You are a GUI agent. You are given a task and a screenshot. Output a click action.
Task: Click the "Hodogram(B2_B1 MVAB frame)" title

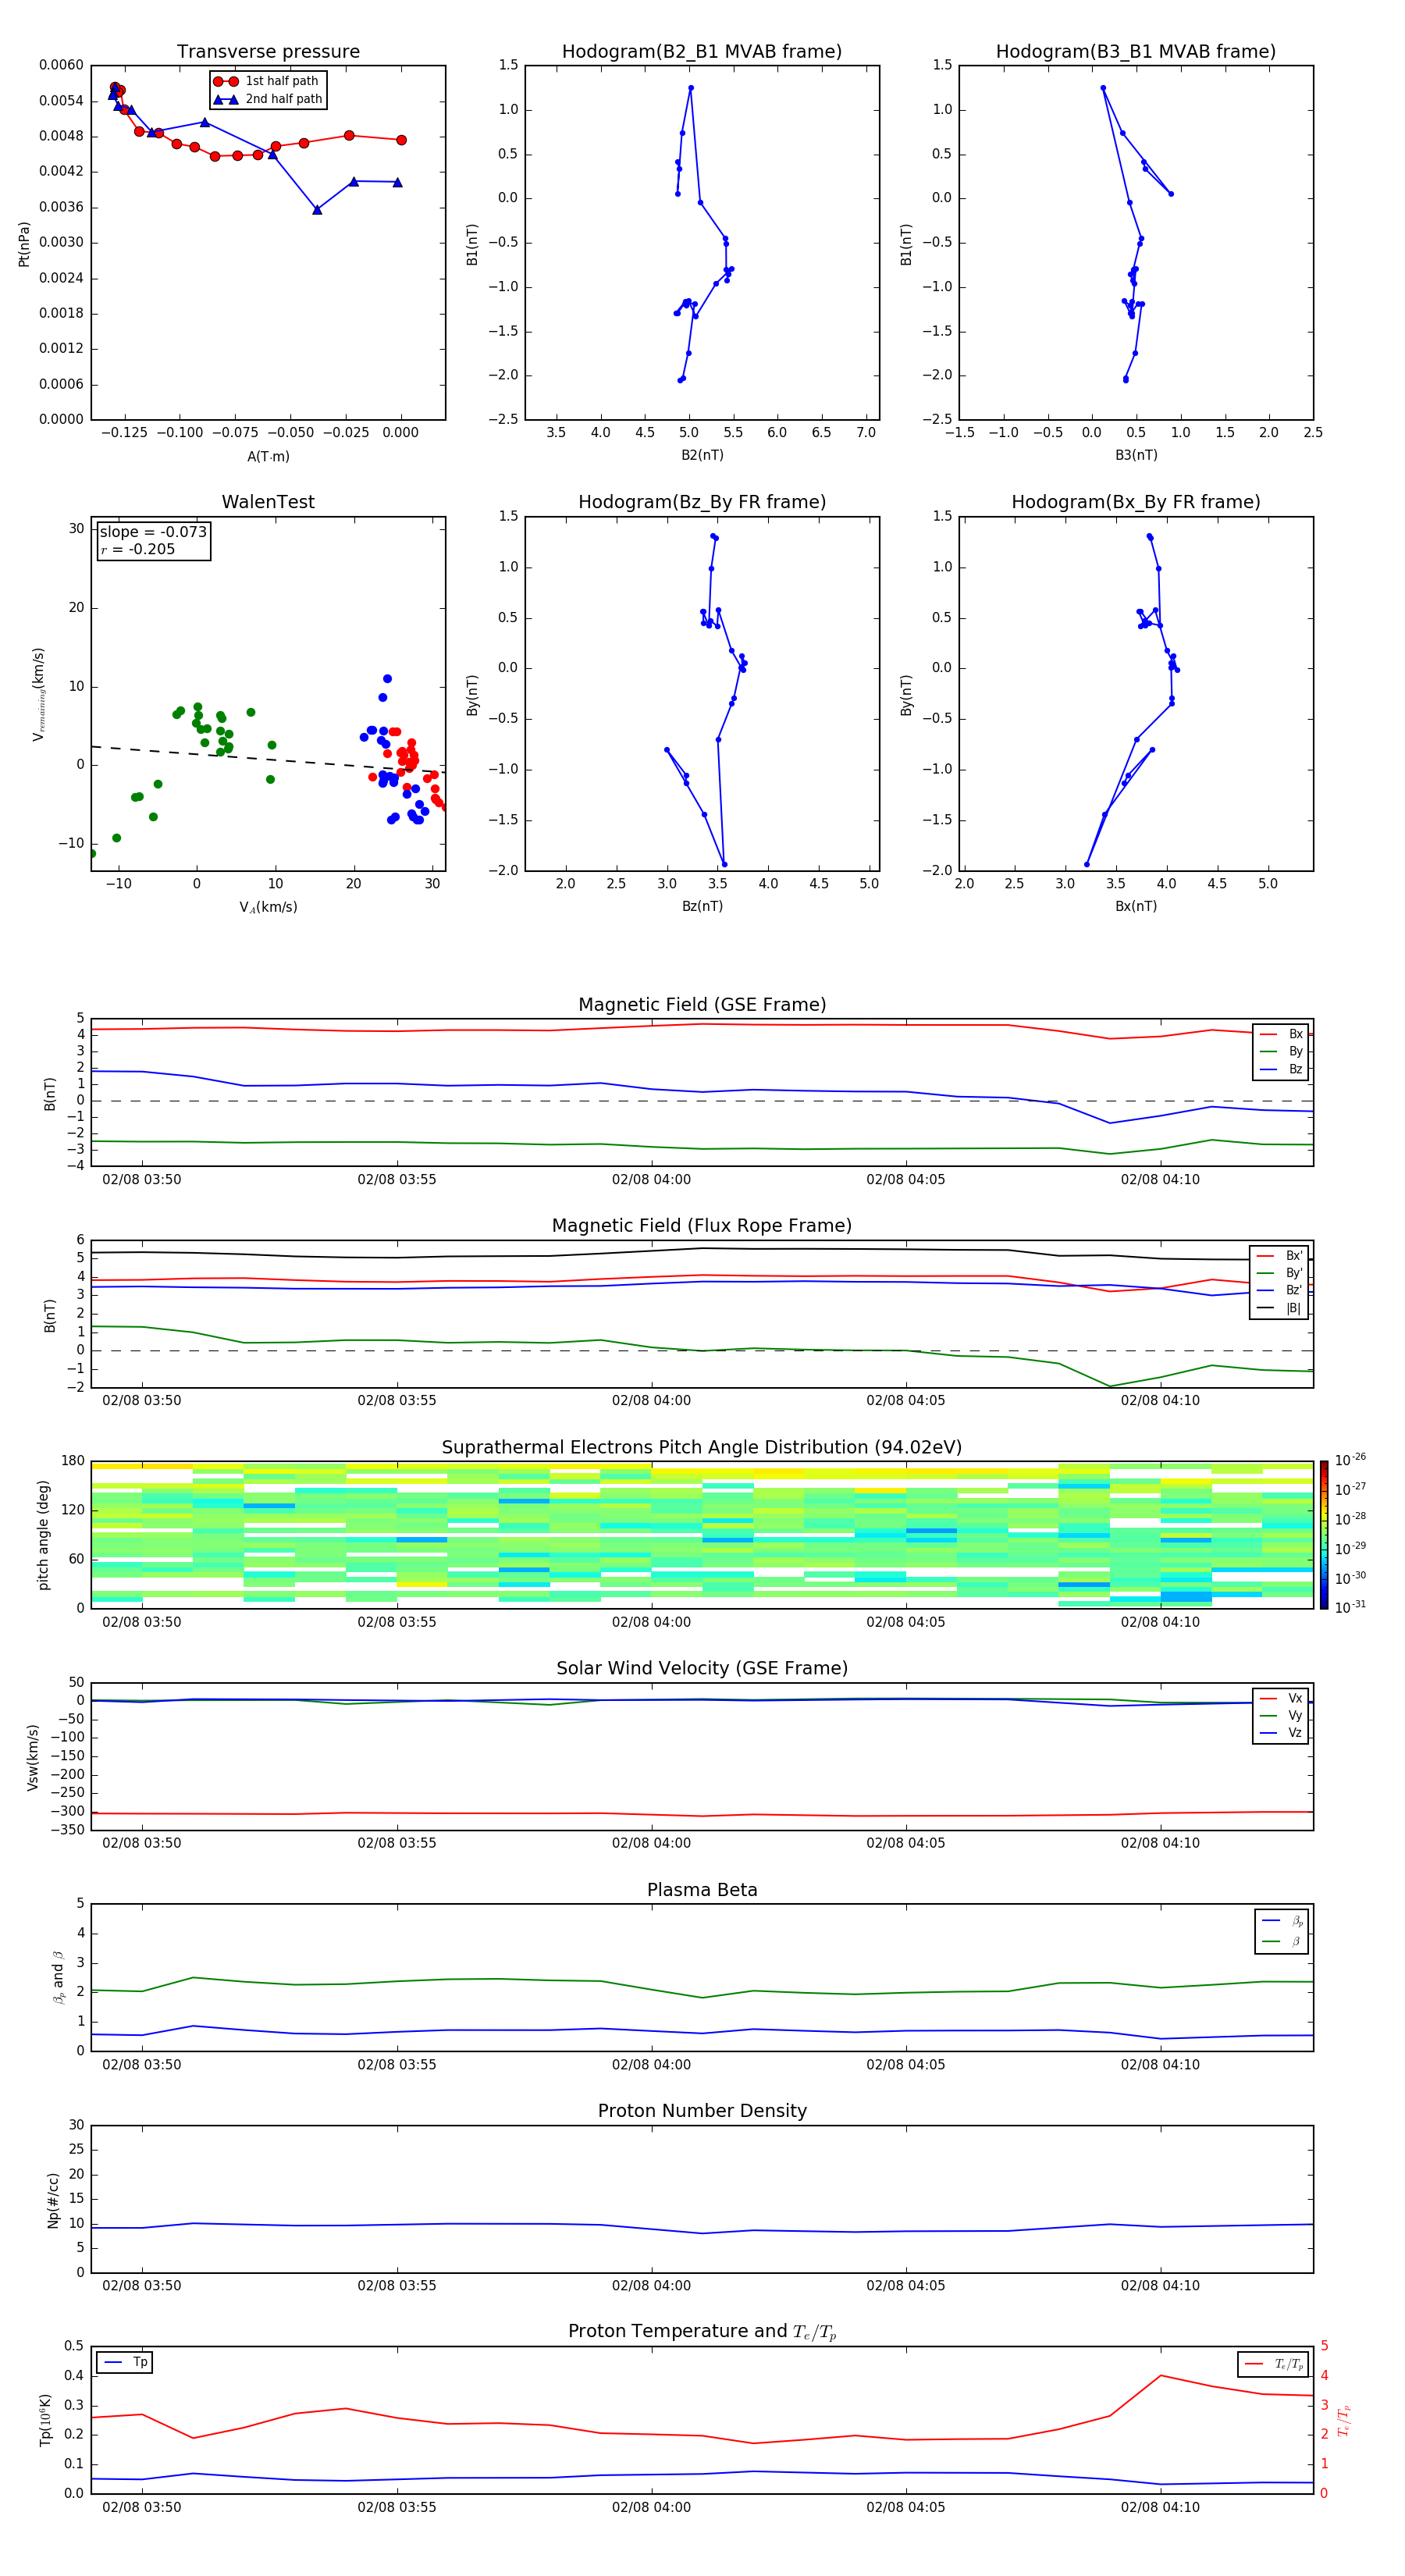702,51
